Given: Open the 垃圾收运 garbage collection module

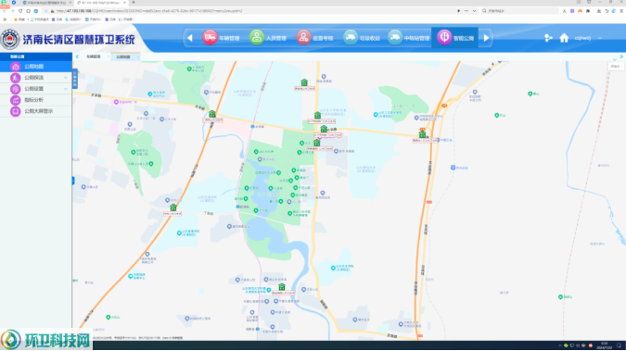Looking at the screenshot, I should (x=362, y=38).
